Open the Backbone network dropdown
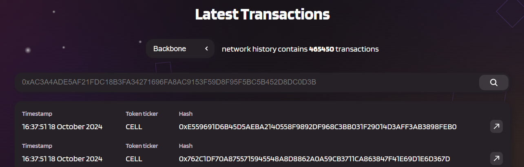524x167 pixels. tap(180, 49)
